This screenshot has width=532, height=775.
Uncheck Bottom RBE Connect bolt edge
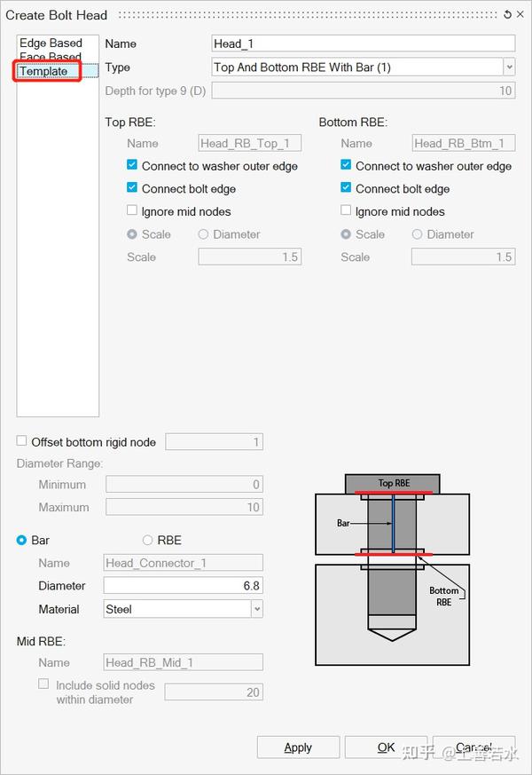346,188
